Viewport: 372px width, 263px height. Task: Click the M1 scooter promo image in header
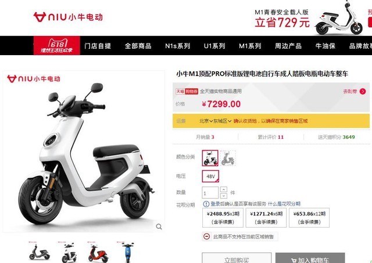coord(339,19)
